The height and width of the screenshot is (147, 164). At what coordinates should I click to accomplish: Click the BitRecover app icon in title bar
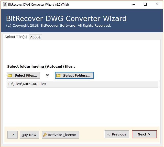(x=5, y=5)
